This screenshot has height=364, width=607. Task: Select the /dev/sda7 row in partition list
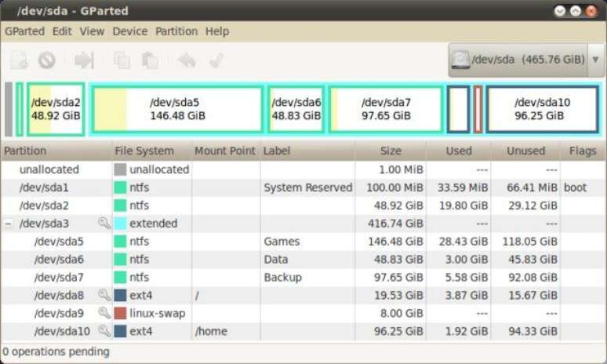(x=303, y=277)
